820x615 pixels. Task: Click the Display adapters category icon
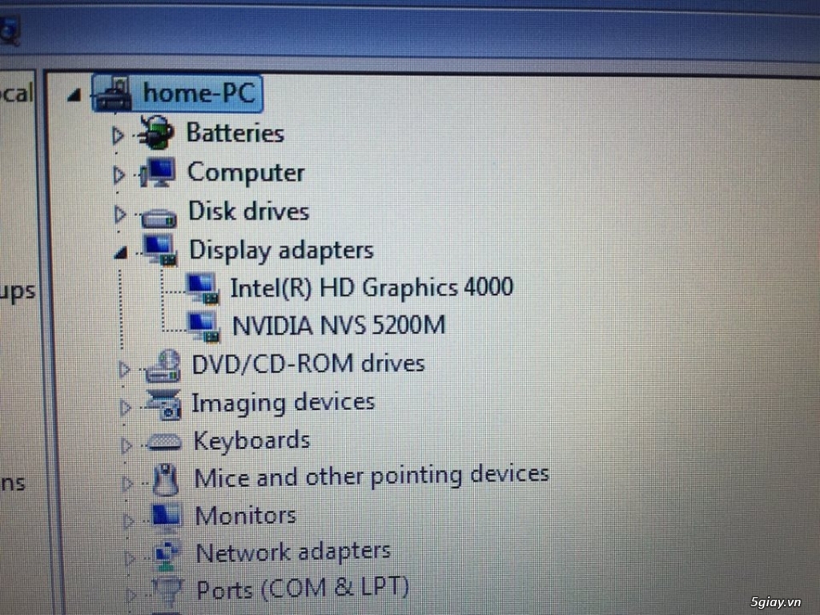160,250
